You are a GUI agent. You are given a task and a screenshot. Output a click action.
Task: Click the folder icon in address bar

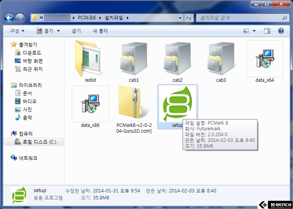pyautogui.click(x=34, y=18)
